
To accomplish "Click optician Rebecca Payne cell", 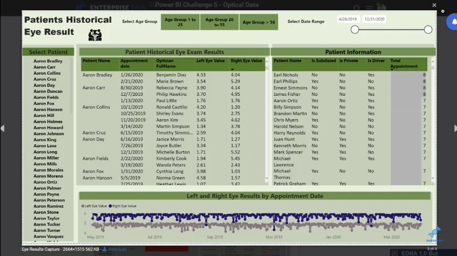I will 172,88.
